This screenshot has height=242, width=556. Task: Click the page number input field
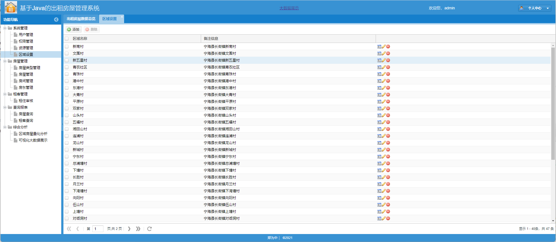[98, 229]
